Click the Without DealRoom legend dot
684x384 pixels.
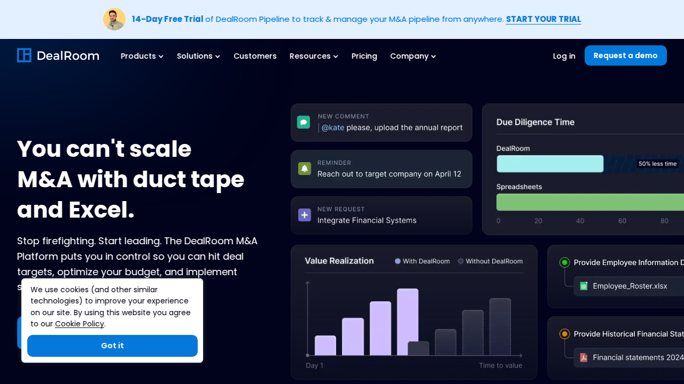[461, 261]
